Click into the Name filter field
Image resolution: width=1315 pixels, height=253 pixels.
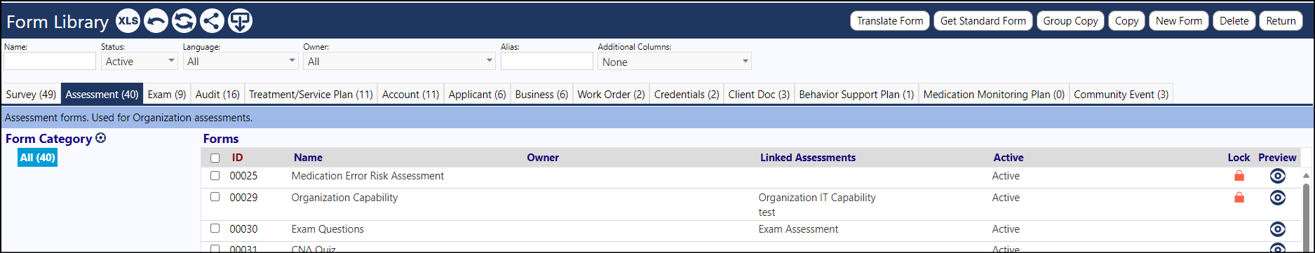(x=50, y=61)
